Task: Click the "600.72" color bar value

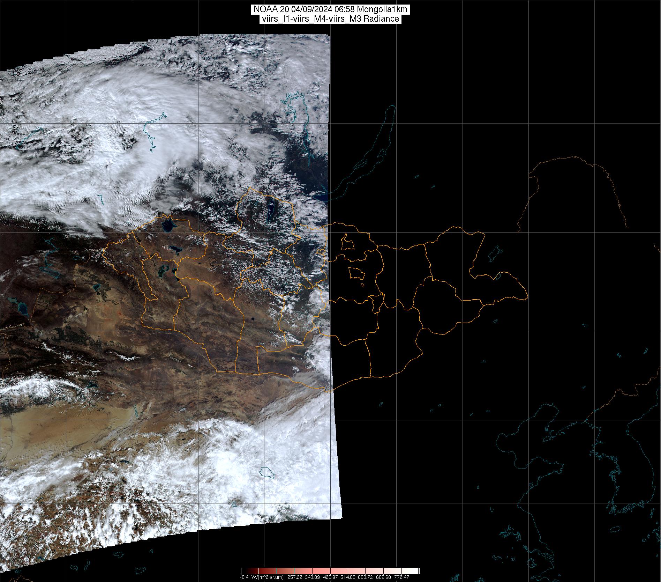Action: [365, 577]
